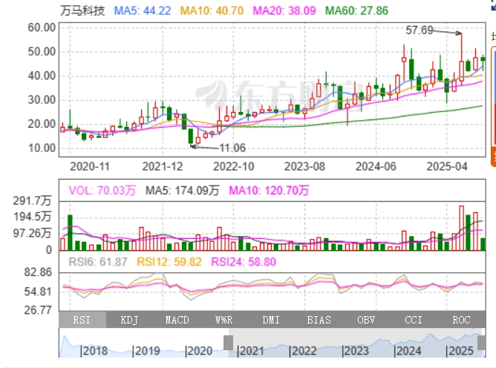This screenshot has height=368, width=496.
Task: Click the 2023 marker inside selected range
Action: click(x=356, y=351)
